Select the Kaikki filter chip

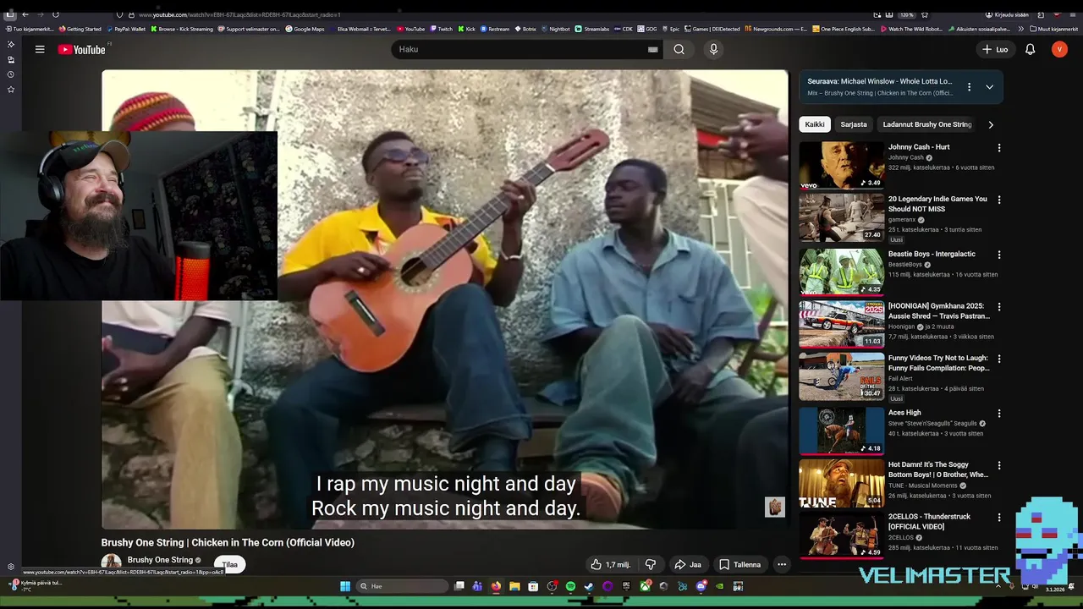point(815,124)
